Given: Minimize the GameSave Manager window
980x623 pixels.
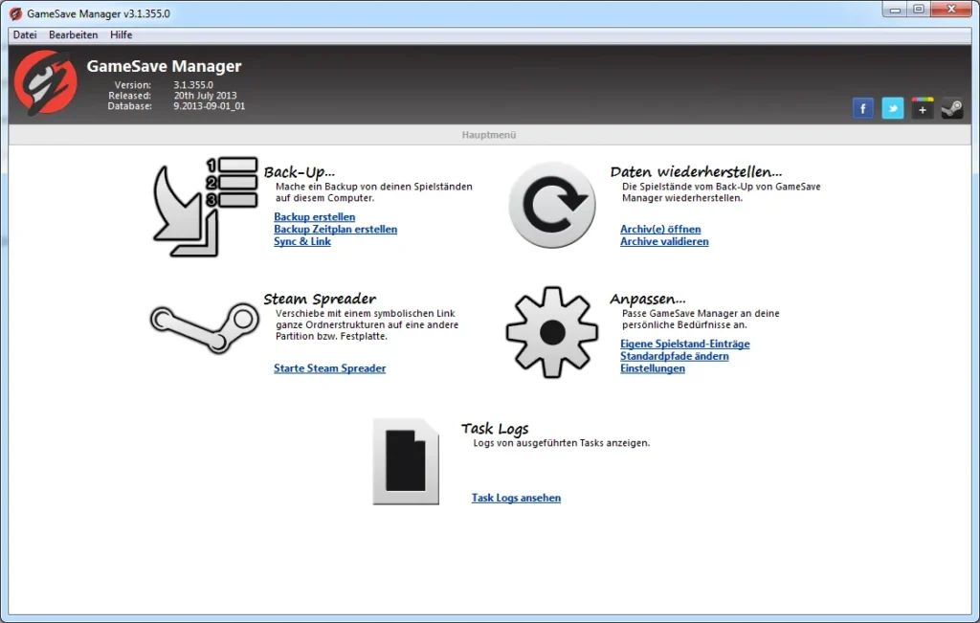Looking at the screenshot, I should [895, 10].
